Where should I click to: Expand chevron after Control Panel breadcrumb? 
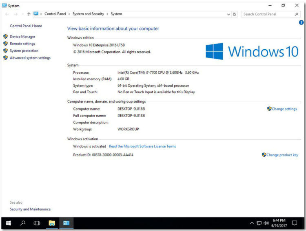69,14
